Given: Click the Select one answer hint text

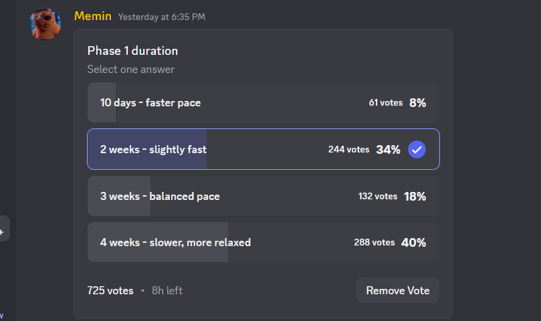Looking at the screenshot, I should [131, 70].
